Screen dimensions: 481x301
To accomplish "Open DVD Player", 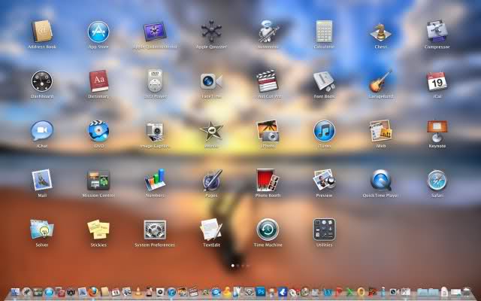I will click(x=155, y=81).
